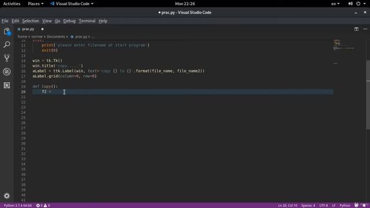Click the 'exit(0)' statement
Viewport: 370px width, 208px height.
pyautogui.click(x=50, y=50)
